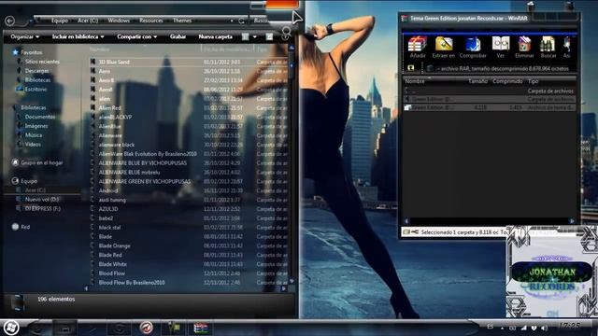Open the Incluir en biblioteca dropdown
This screenshot has width=598, height=336.
[78, 36]
